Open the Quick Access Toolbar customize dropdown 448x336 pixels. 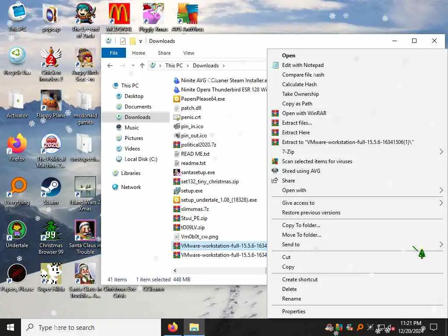coord(140,41)
